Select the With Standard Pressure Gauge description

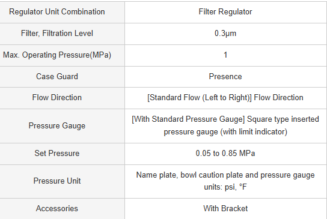[225, 125]
